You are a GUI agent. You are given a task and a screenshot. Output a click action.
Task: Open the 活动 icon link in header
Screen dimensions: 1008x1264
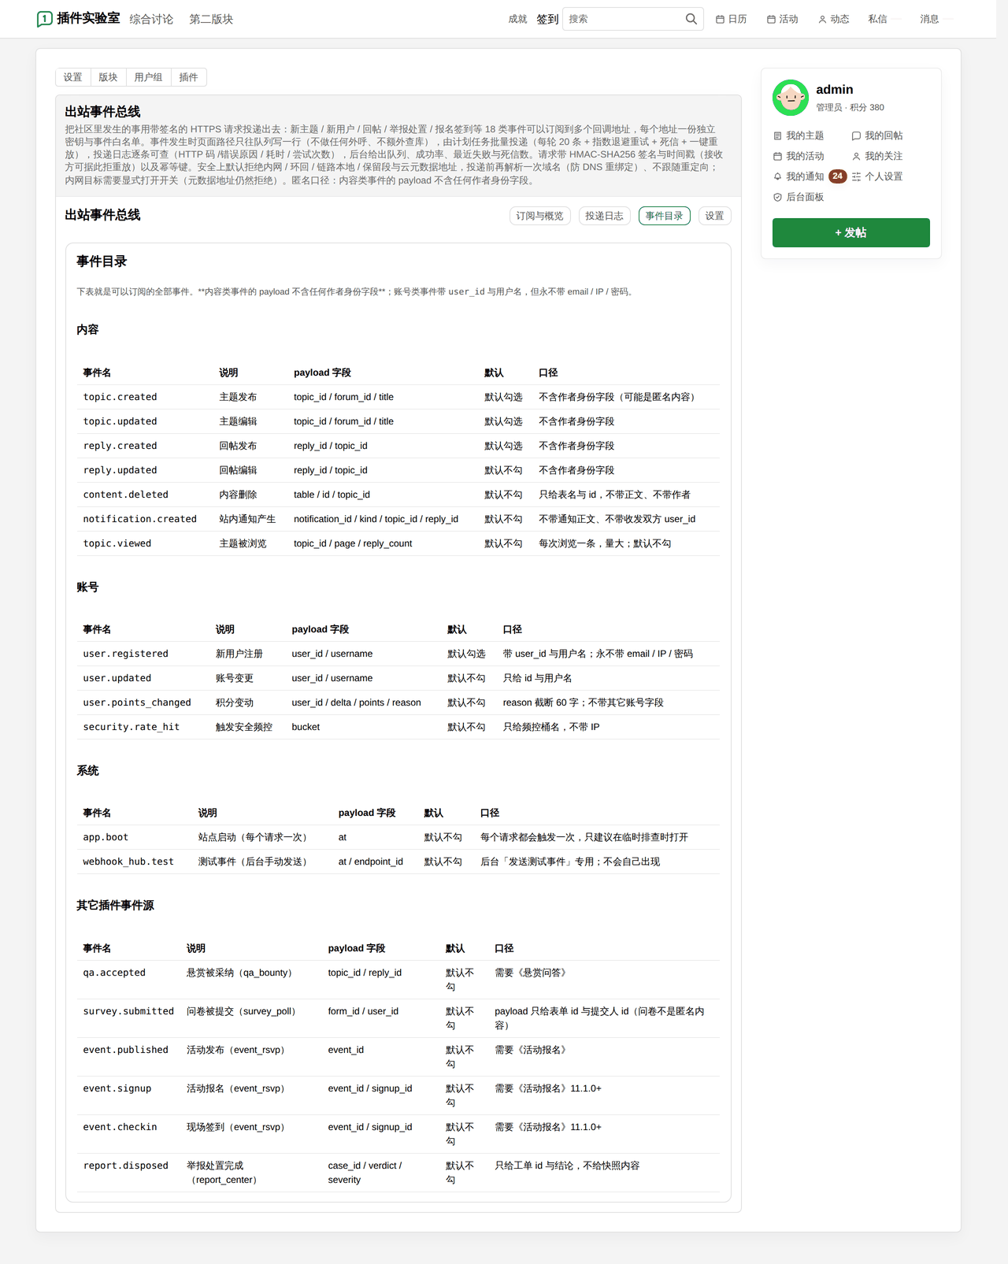point(782,19)
